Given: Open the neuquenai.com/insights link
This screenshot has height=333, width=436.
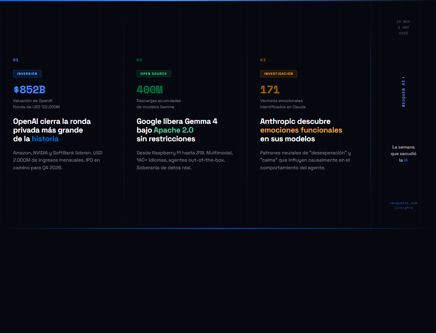Looking at the screenshot, I should point(403,205).
